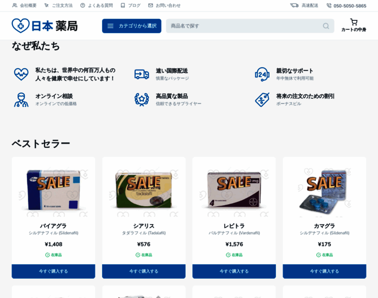Viewport: 378px width, 298px height.
Task: Go to the ブログ page
Action: 134,5
